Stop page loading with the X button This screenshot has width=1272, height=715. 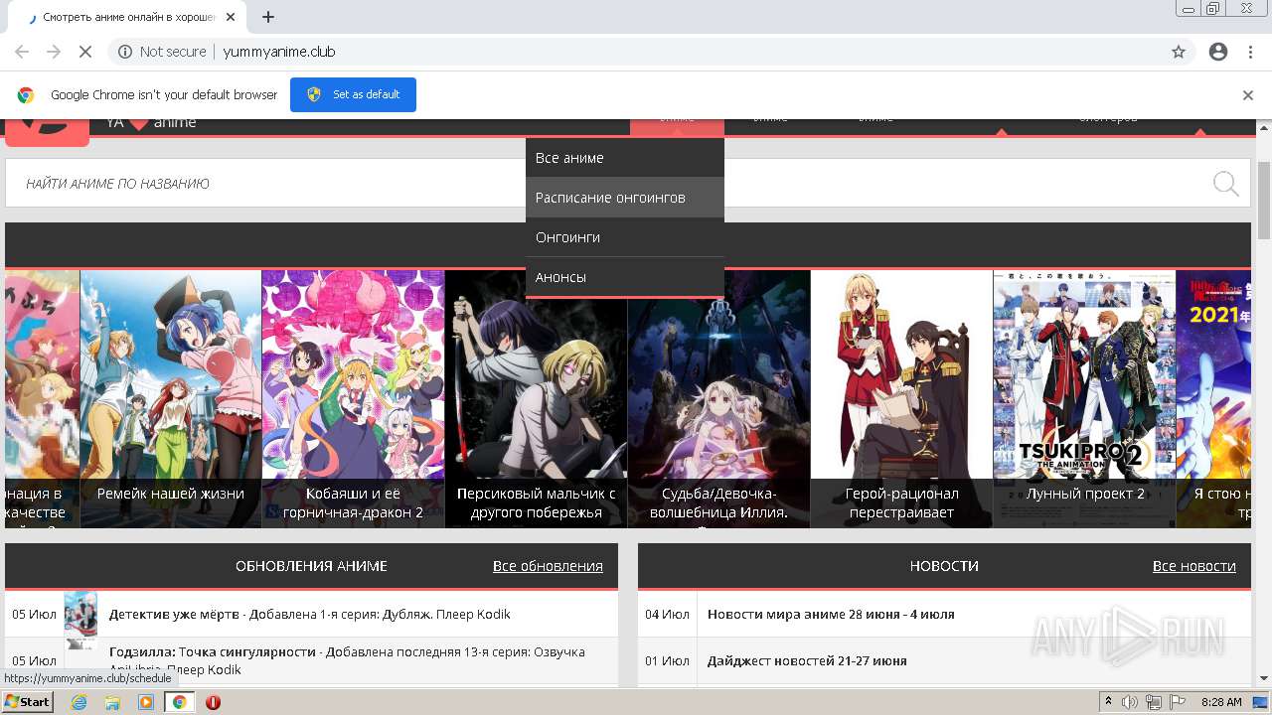coord(85,52)
